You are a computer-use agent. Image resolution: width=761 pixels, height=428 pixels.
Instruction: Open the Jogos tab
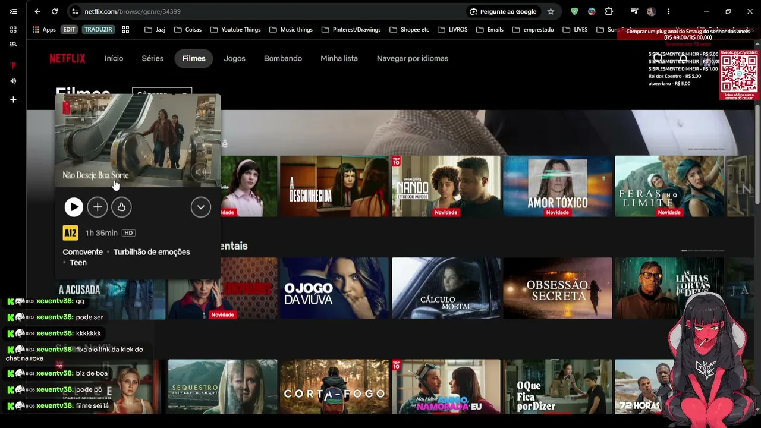tap(234, 58)
